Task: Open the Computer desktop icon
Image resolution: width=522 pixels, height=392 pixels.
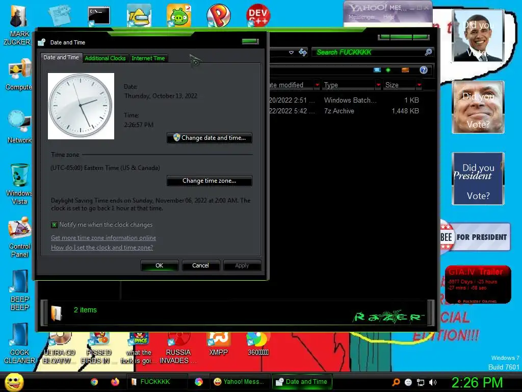Action: point(19,75)
